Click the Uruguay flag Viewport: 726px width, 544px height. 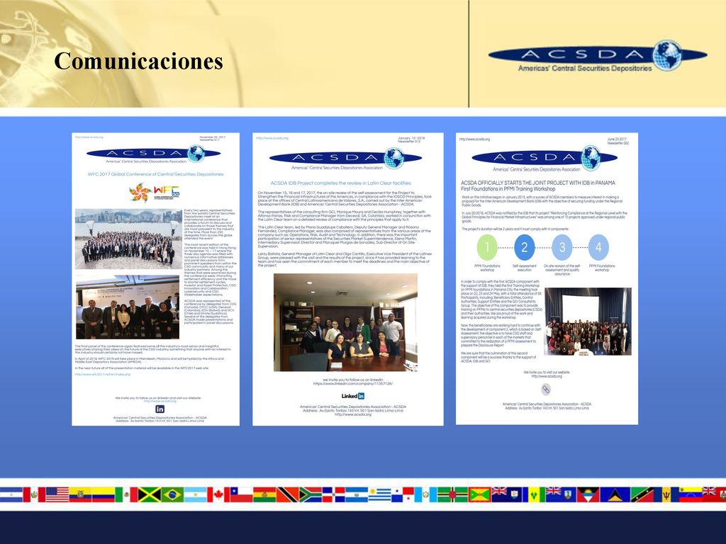380,494
